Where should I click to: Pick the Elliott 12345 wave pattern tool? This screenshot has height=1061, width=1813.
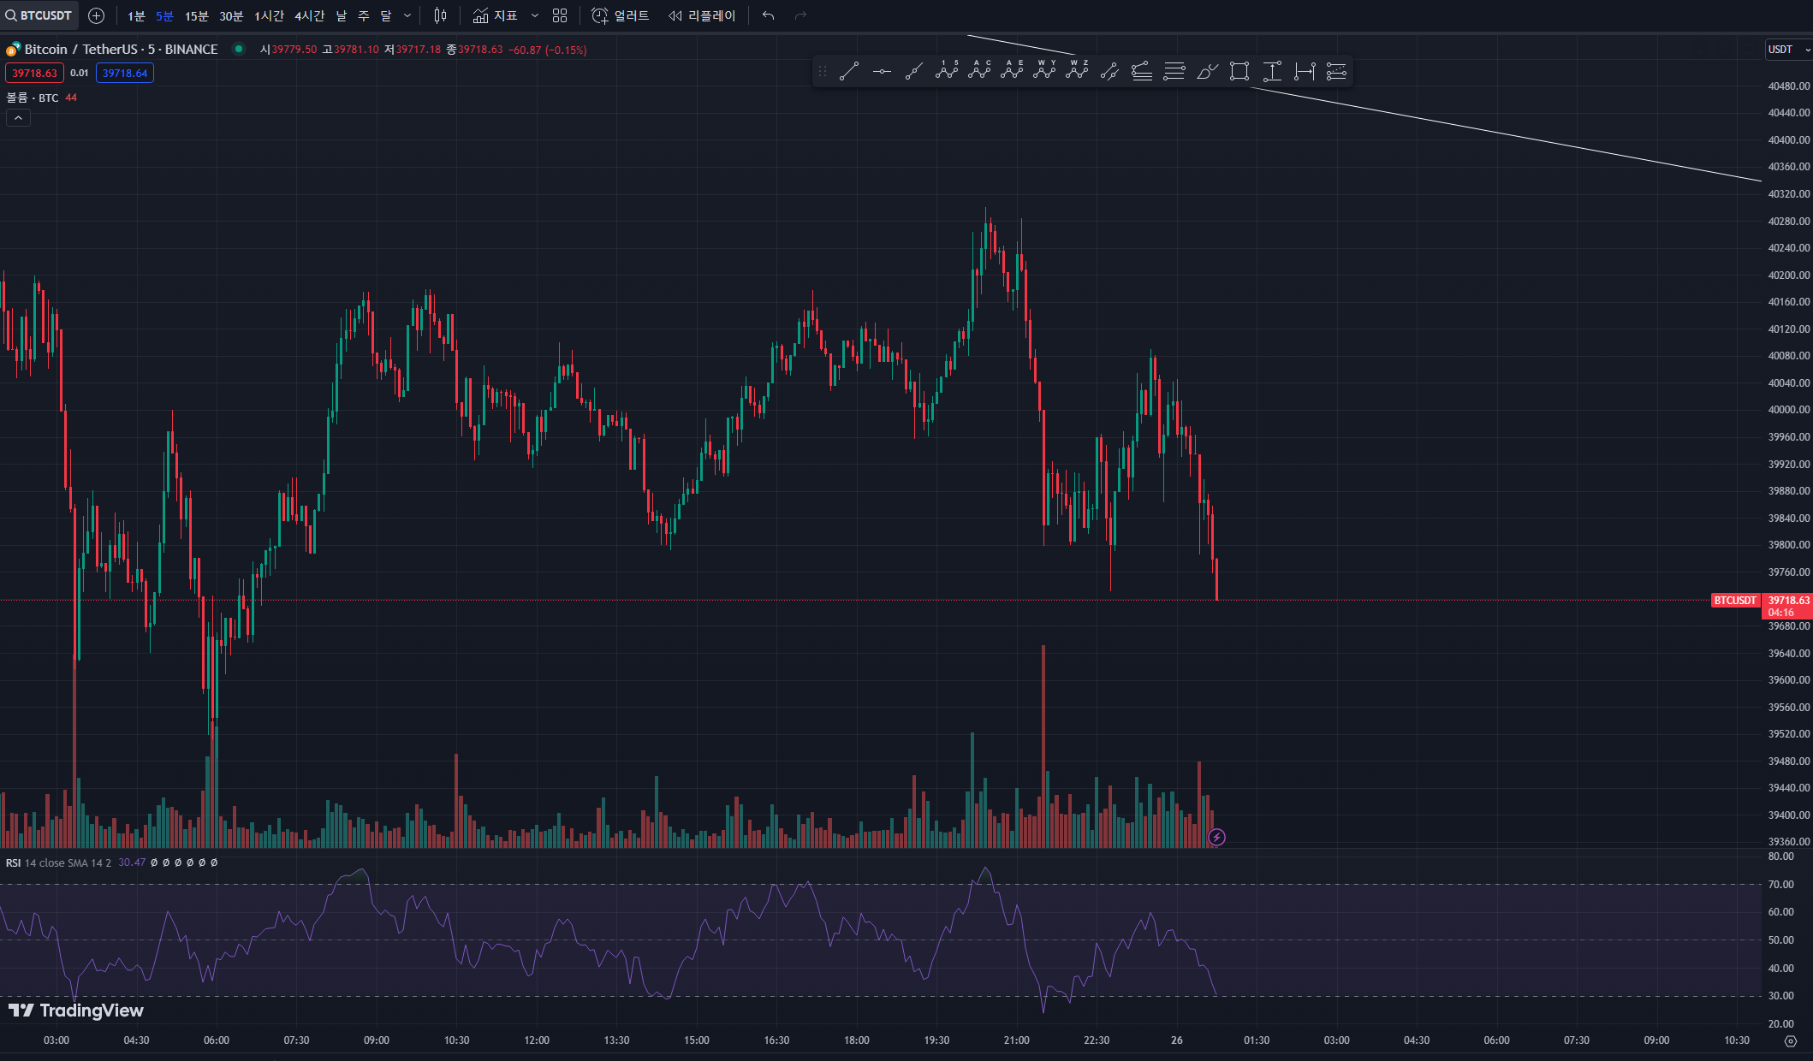click(x=947, y=71)
